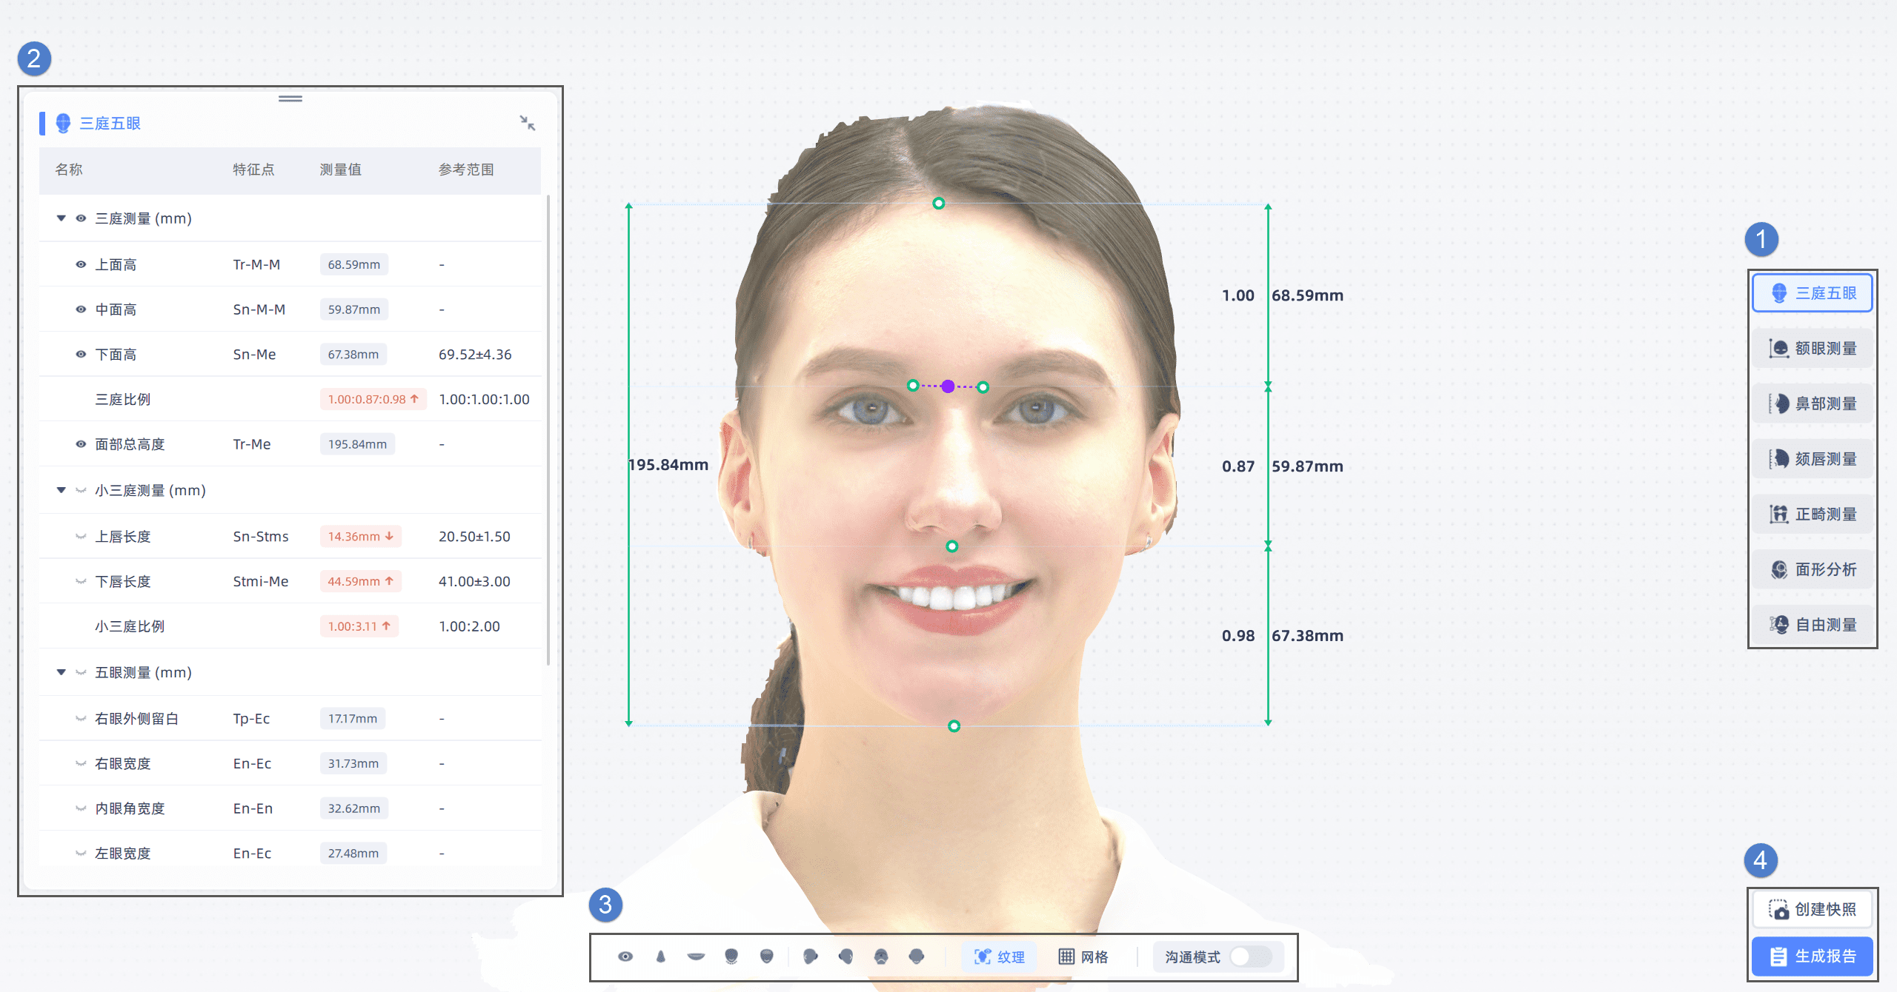This screenshot has height=992, width=1897.
Task: Click the trichion landmark point at hairline
Action: tap(938, 203)
